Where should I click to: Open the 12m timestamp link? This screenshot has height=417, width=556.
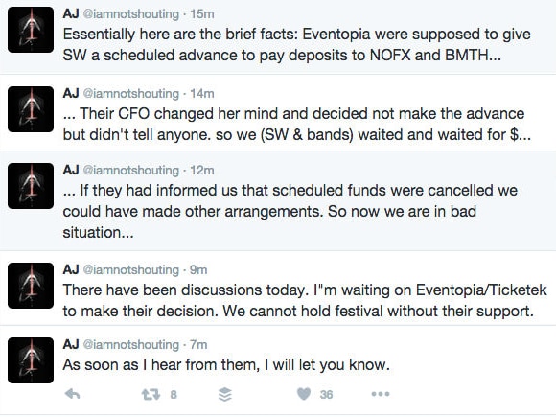point(202,170)
